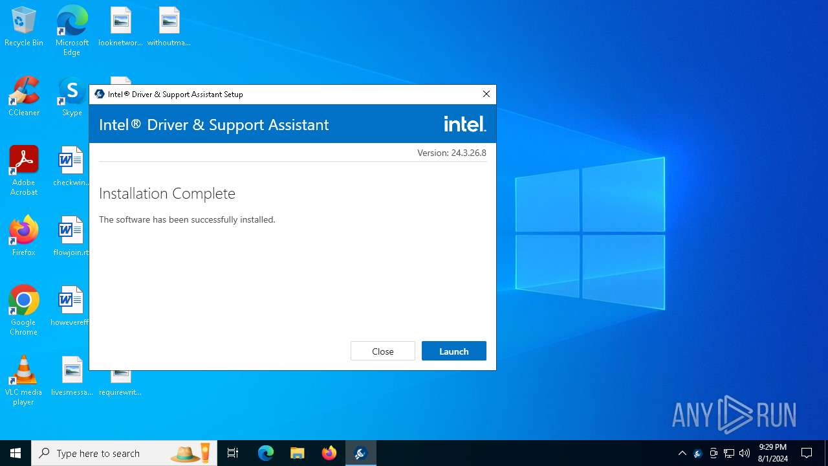Open VLC media player desktop shortcut
The height and width of the screenshot is (466, 828).
click(24, 381)
